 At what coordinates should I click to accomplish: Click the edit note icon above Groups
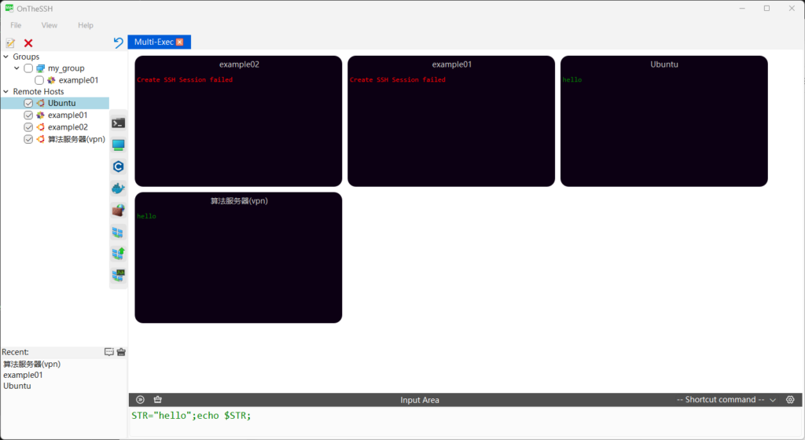tap(10, 43)
